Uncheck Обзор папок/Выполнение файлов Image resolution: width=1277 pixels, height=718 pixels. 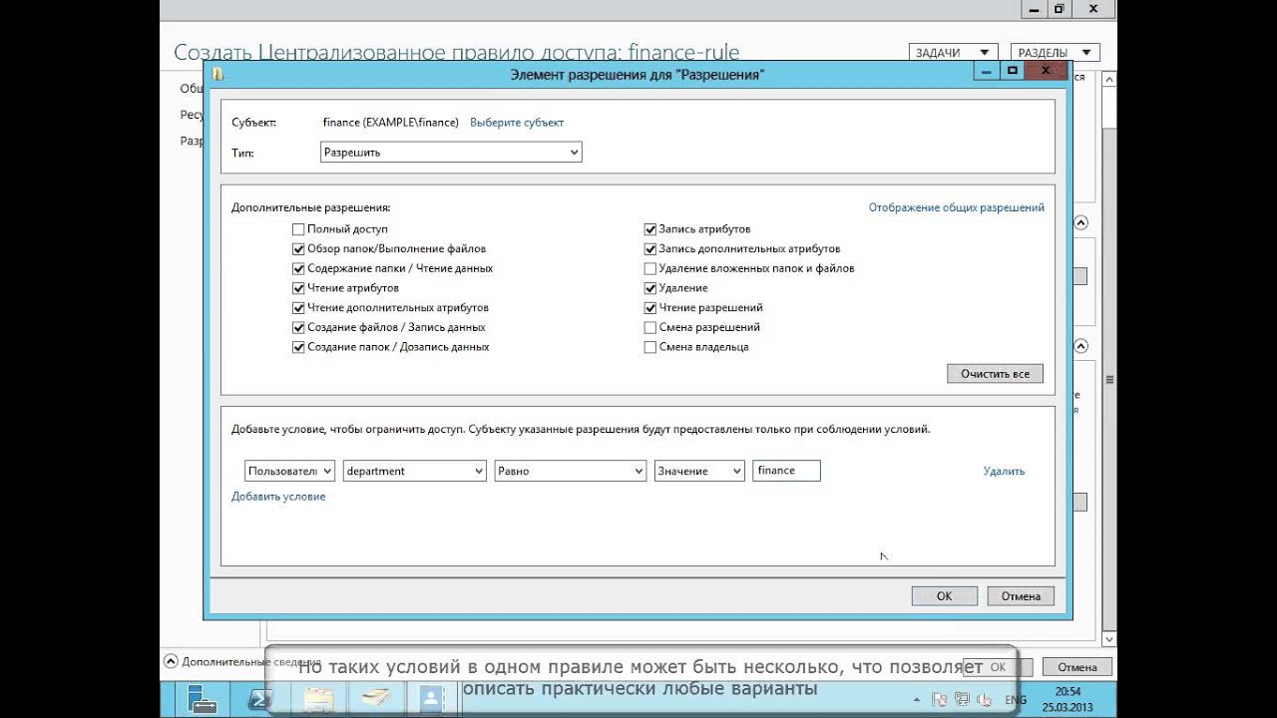coord(298,249)
